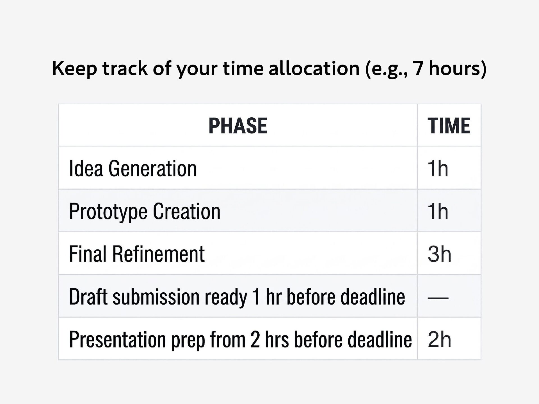Click the word 'Refinement' in the table
Screen dimensions: 539x404
point(158,254)
